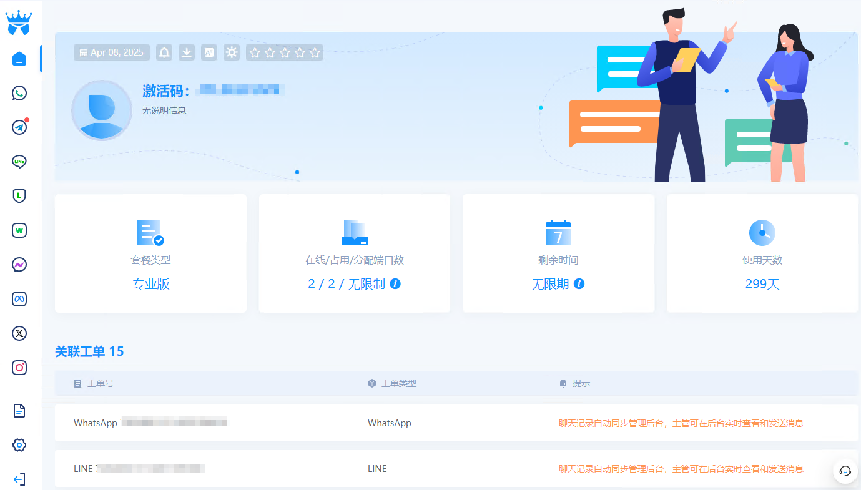Click info icon next to 无限制
The height and width of the screenshot is (490, 861).
(395, 284)
